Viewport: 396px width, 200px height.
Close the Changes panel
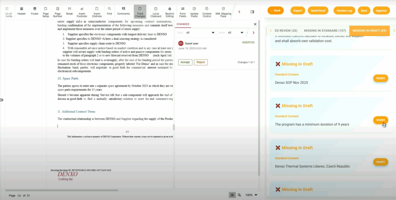click(x=255, y=24)
